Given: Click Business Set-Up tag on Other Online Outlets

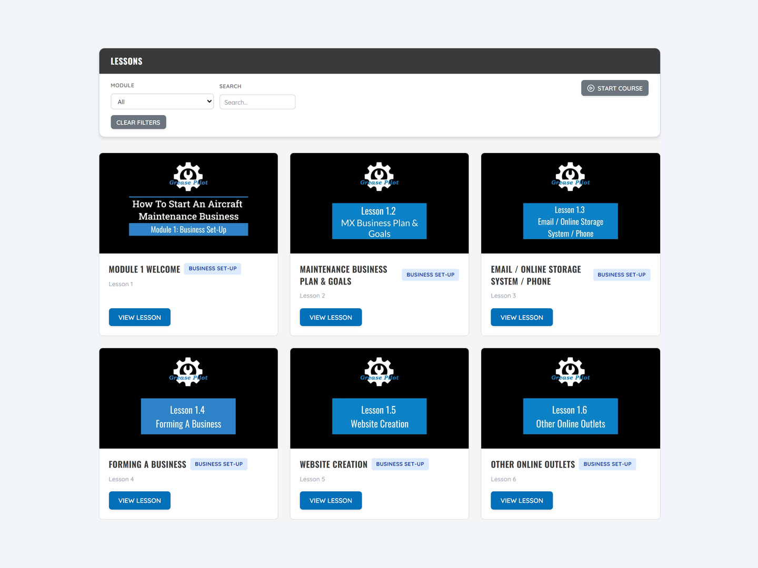Looking at the screenshot, I should click(x=607, y=464).
